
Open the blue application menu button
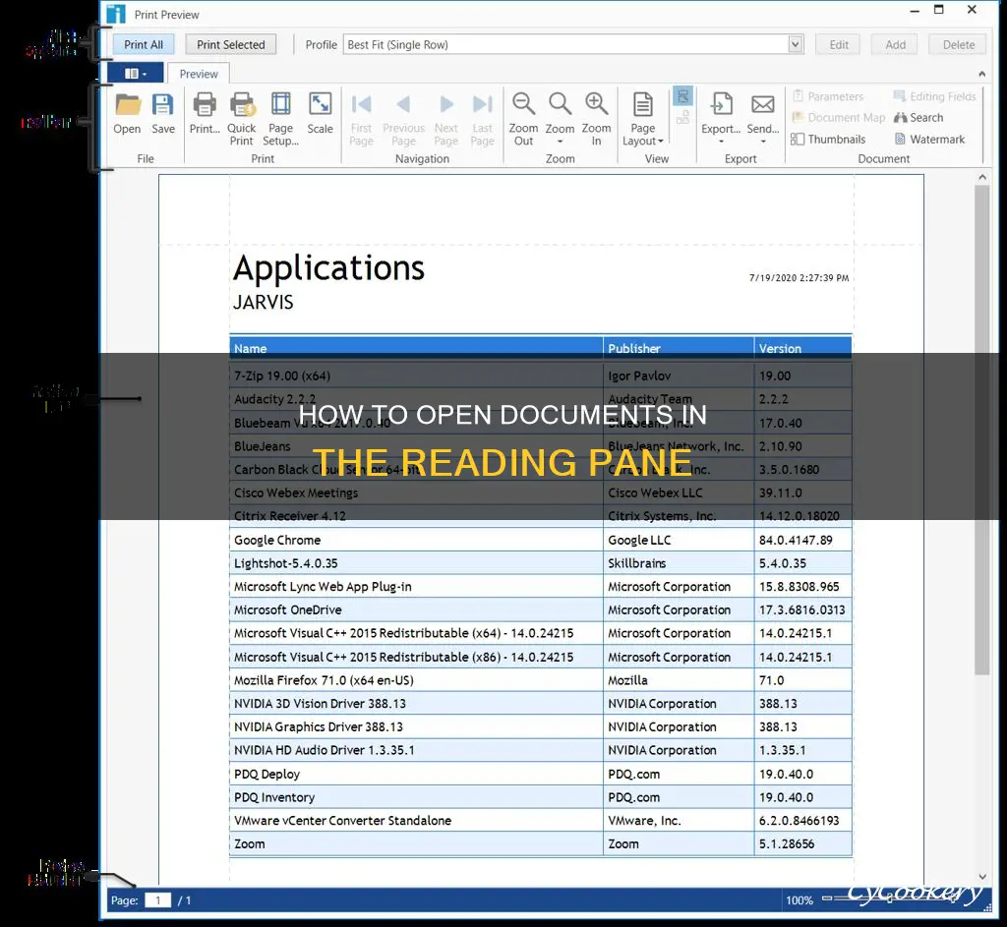[135, 73]
